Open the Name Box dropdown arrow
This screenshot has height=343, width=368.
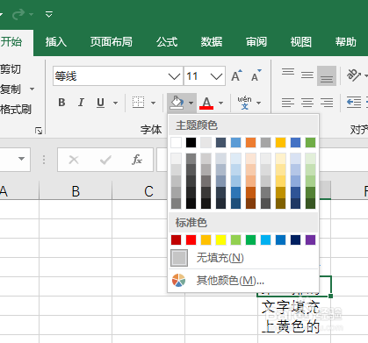21,159
